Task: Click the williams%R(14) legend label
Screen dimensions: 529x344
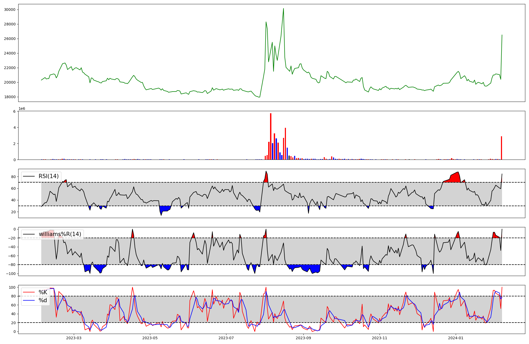Action: (x=60, y=234)
